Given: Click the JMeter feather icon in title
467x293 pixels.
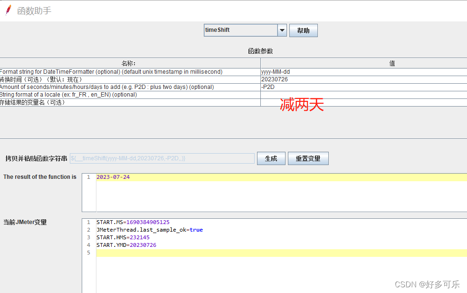Looking at the screenshot, I should (x=9, y=10).
